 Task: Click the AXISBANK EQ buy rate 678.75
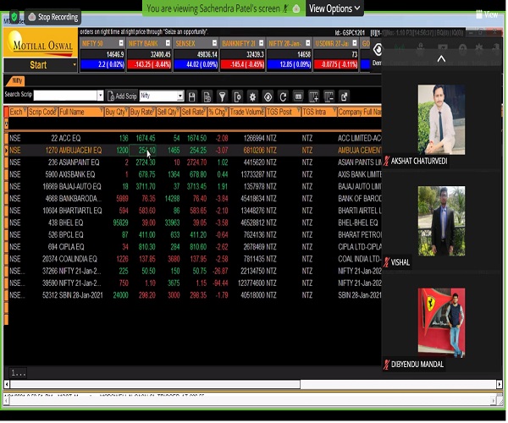tap(147, 175)
